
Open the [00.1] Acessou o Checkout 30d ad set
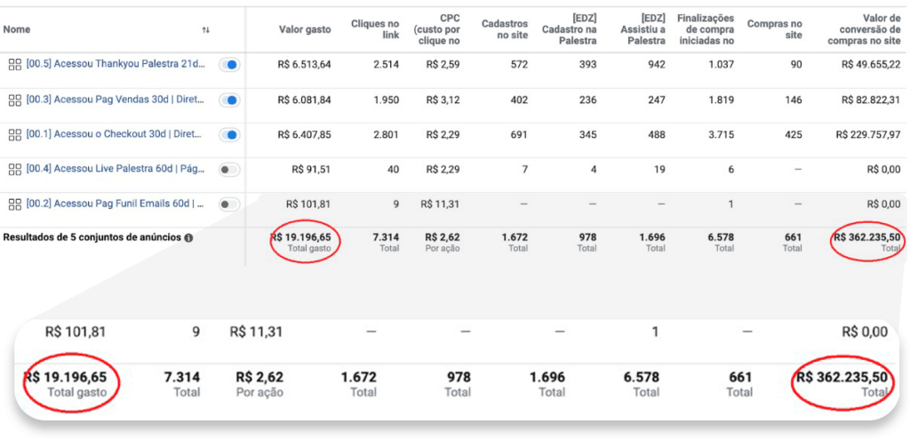pos(114,134)
